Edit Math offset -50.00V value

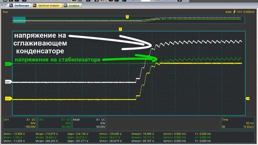[100, 127]
